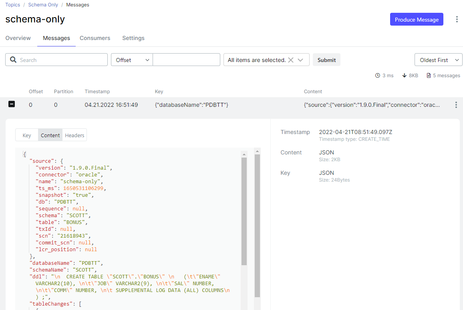Click the 2022-04-21T08:51:49.097Z timestamp value
463x310 pixels.
click(356, 132)
